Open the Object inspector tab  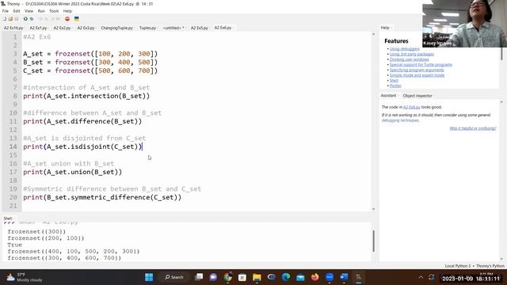[417, 96]
